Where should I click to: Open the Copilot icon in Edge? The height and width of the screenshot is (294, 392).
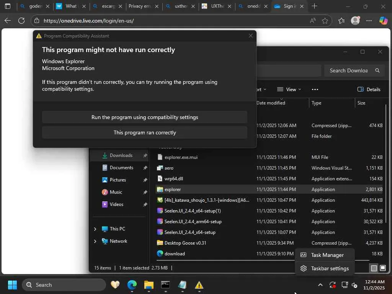point(383,21)
